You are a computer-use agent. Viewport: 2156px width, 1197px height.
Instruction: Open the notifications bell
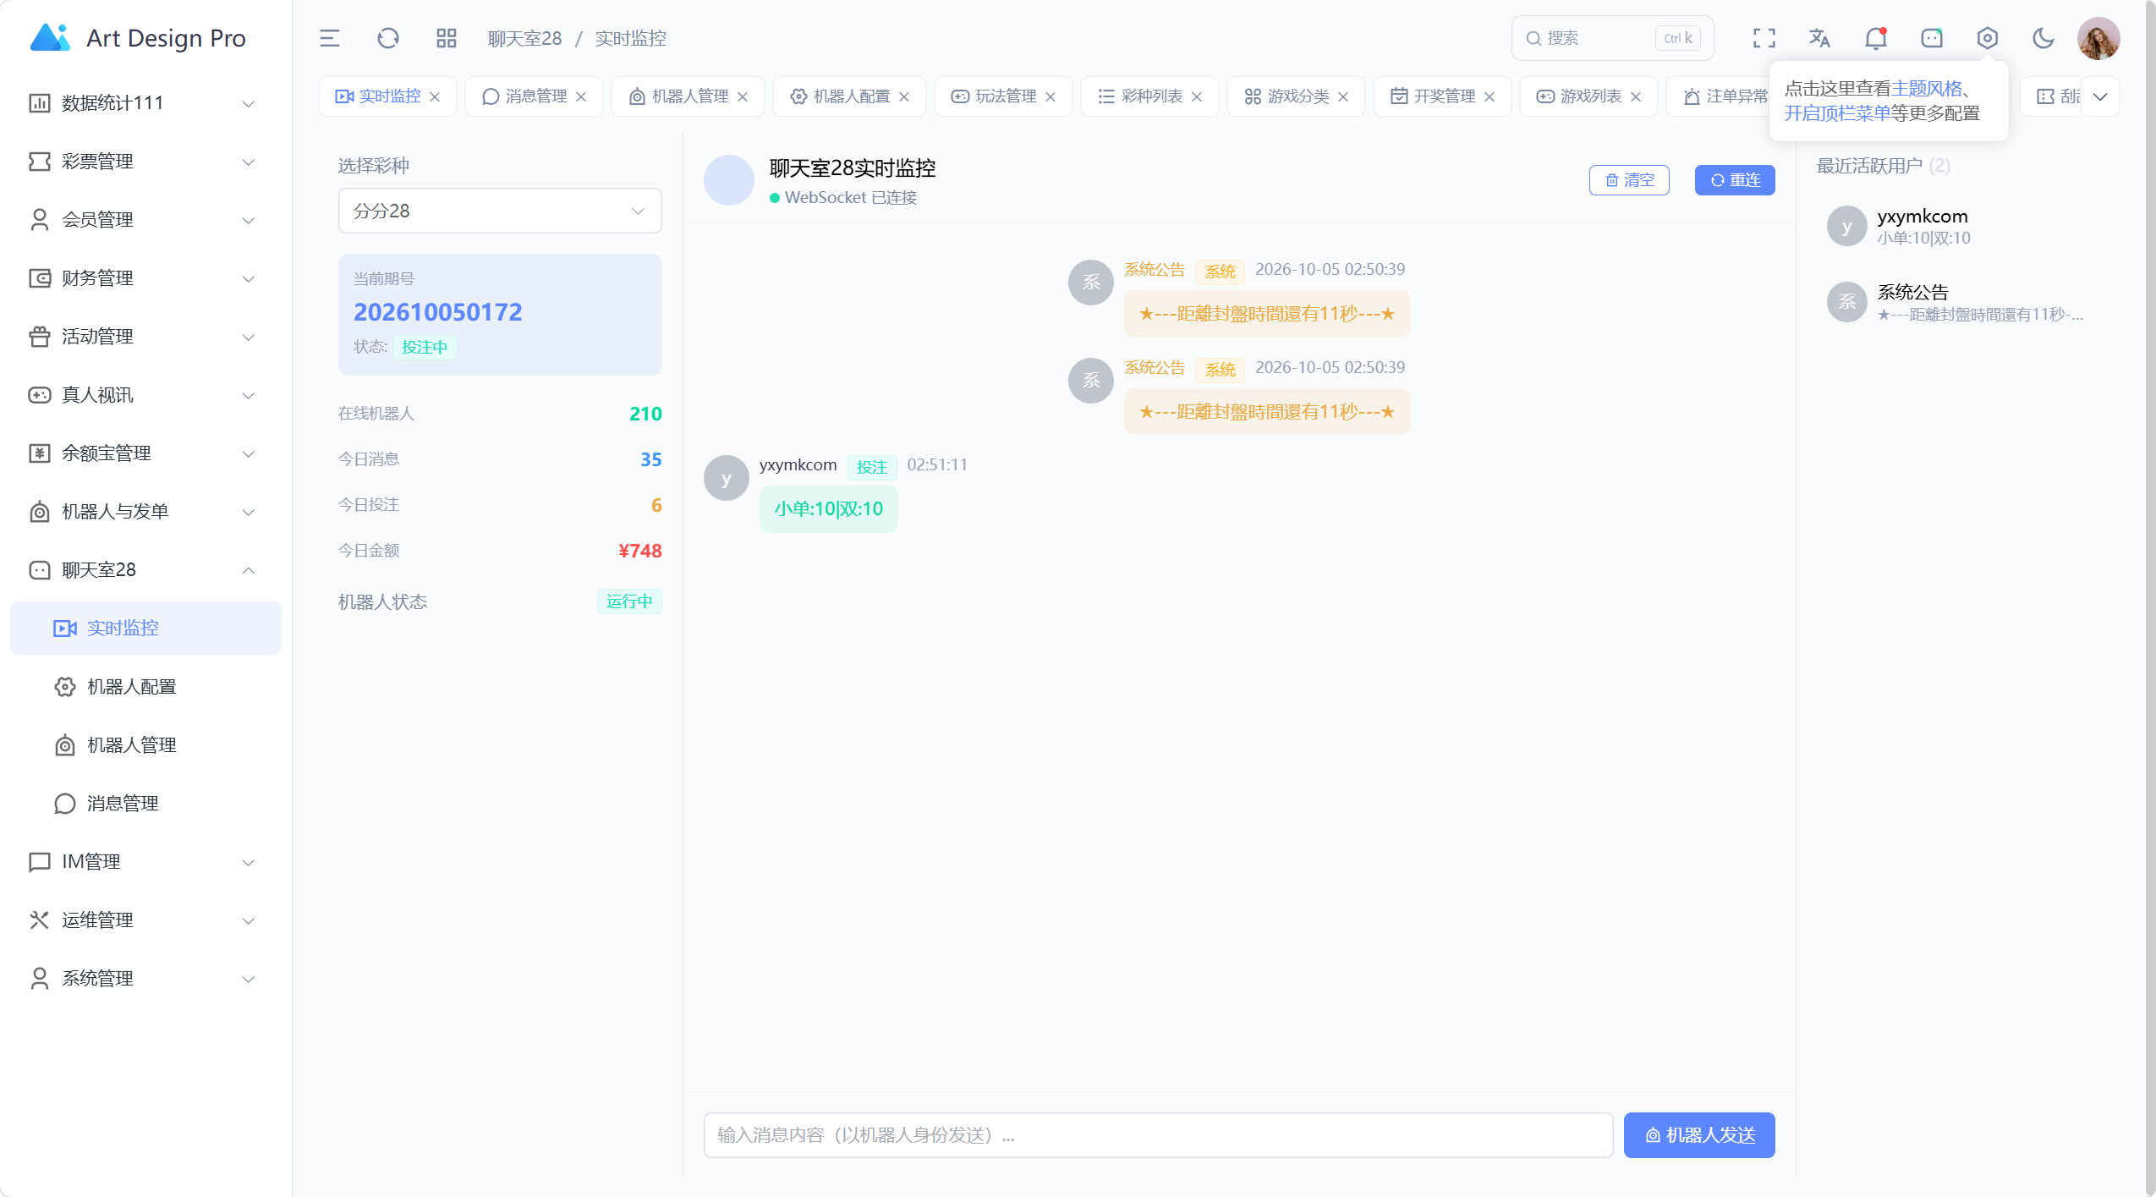[x=1875, y=38]
